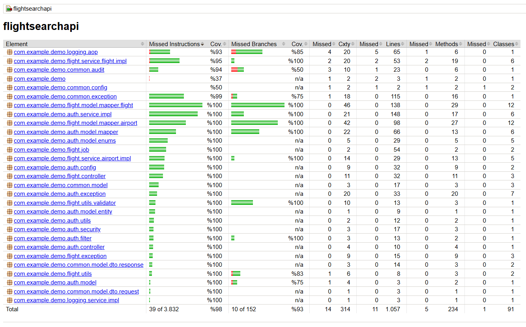Open com.example.demo.logging.aop package link
This screenshot has height=327, width=526.
pos(56,52)
